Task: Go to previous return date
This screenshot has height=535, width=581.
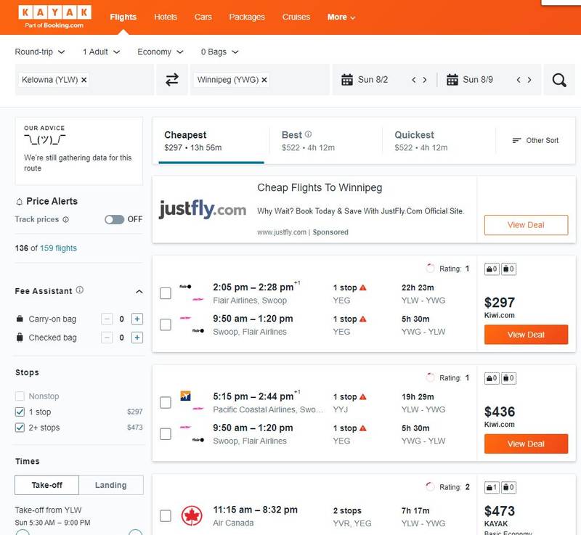Action: 519,80
